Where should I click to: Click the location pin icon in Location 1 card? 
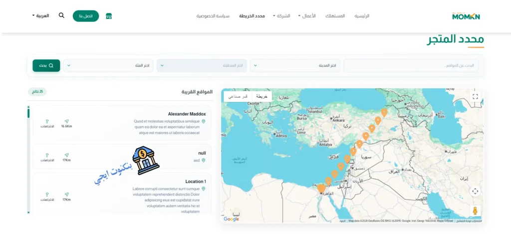pos(204,189)
